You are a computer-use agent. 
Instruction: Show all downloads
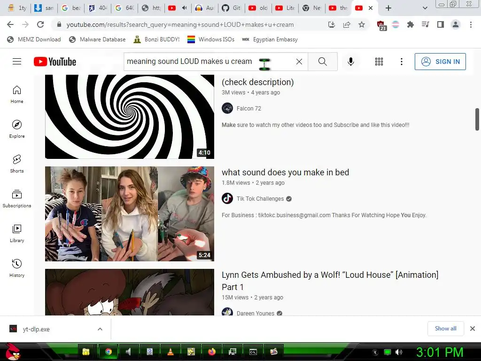pos(445,329)
